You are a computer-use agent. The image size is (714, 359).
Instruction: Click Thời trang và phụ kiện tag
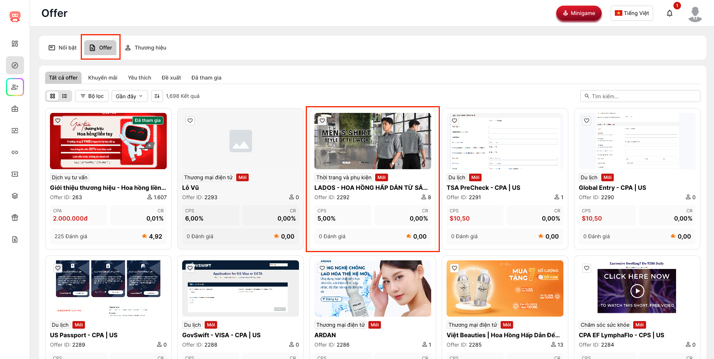point(344,177)
